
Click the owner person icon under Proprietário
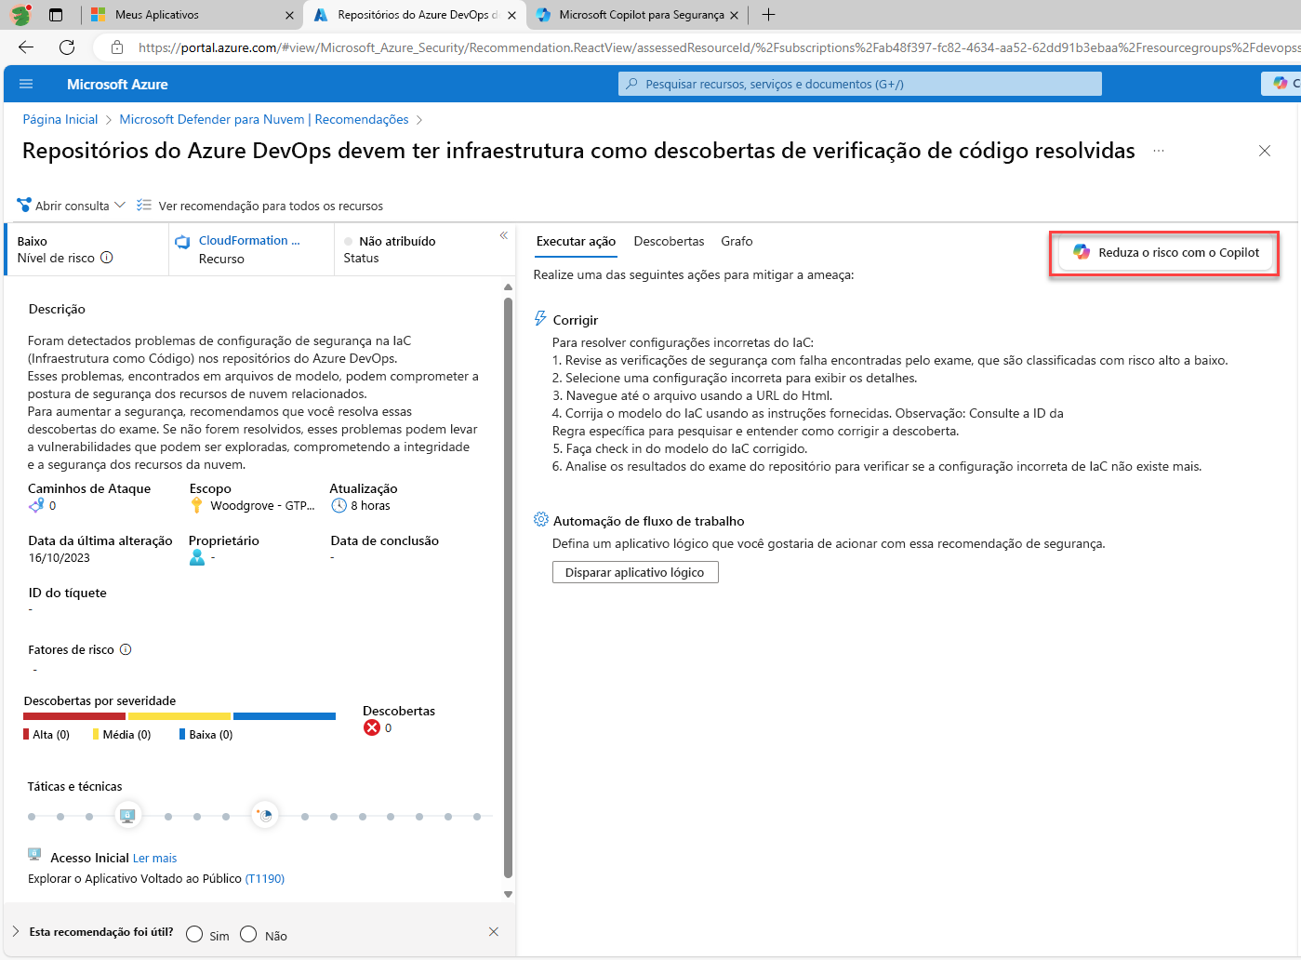coord(197,557)
